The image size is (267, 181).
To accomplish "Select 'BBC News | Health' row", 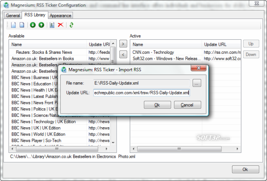I will point(34,90).
